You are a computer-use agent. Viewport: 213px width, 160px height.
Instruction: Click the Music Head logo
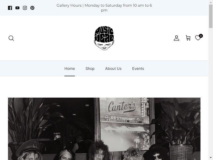click(x=104, y=38)
